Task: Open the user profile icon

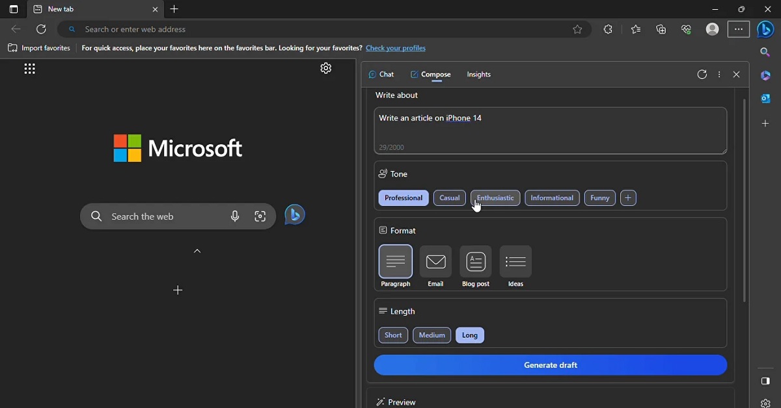Action: (712, 29)
